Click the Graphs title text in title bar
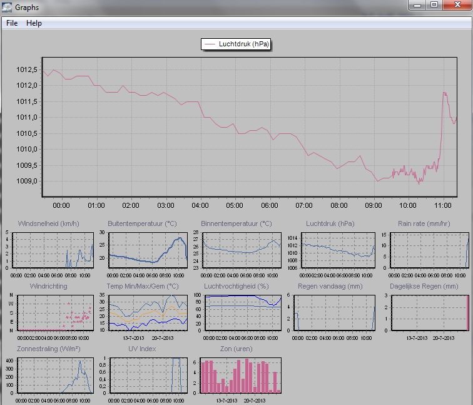Image resolution: width=473 pixels, height=405 pixels. [27, 8]
